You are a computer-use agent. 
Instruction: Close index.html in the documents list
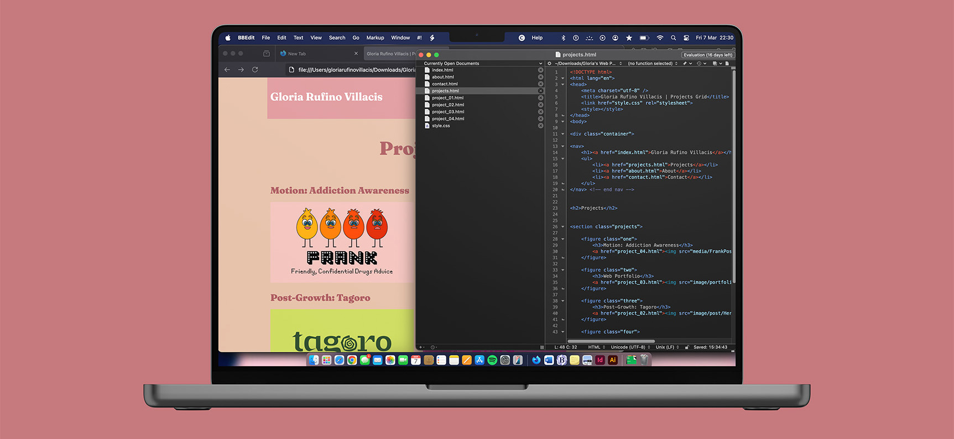click(x=540, y=70)
